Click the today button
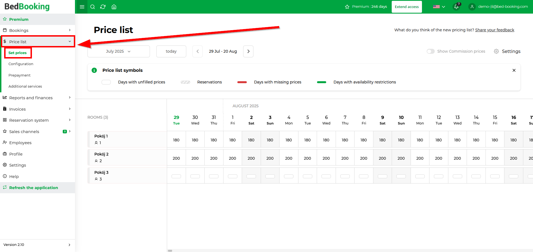This screenshot has width=533, height=252. click(x=171, y=51)
